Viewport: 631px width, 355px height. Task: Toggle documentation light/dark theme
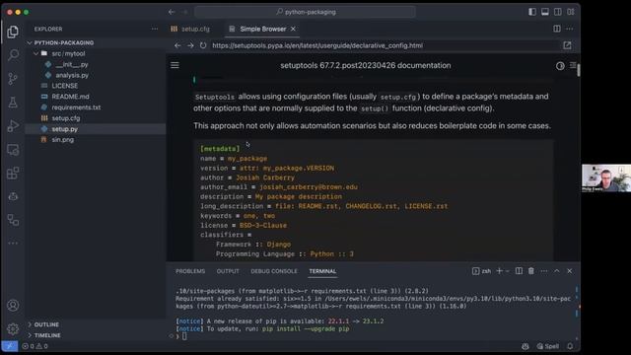(560, 66)
